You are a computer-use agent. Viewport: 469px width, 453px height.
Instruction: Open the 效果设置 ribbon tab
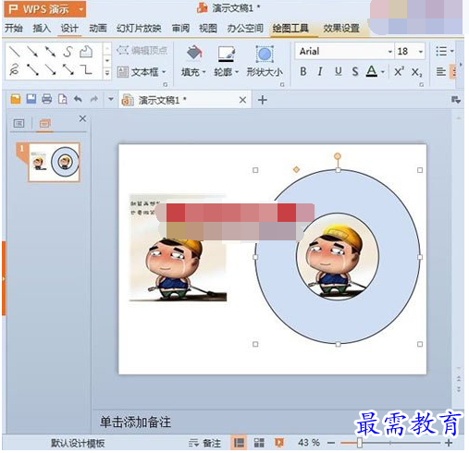pos(341,29)
